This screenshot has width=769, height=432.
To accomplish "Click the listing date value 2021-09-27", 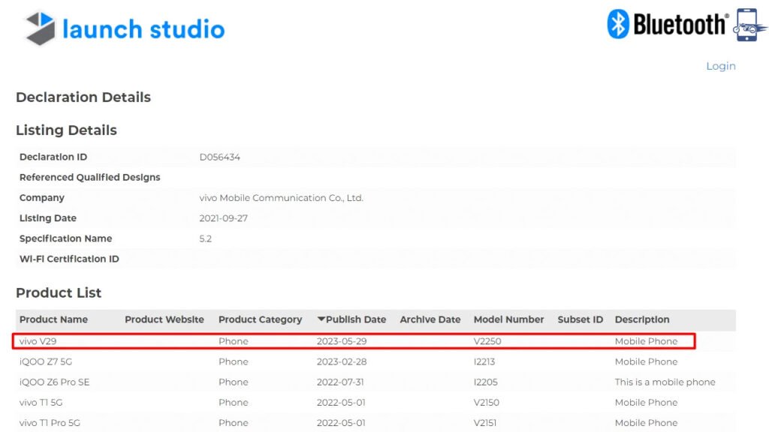I will (x=223, y=218).
